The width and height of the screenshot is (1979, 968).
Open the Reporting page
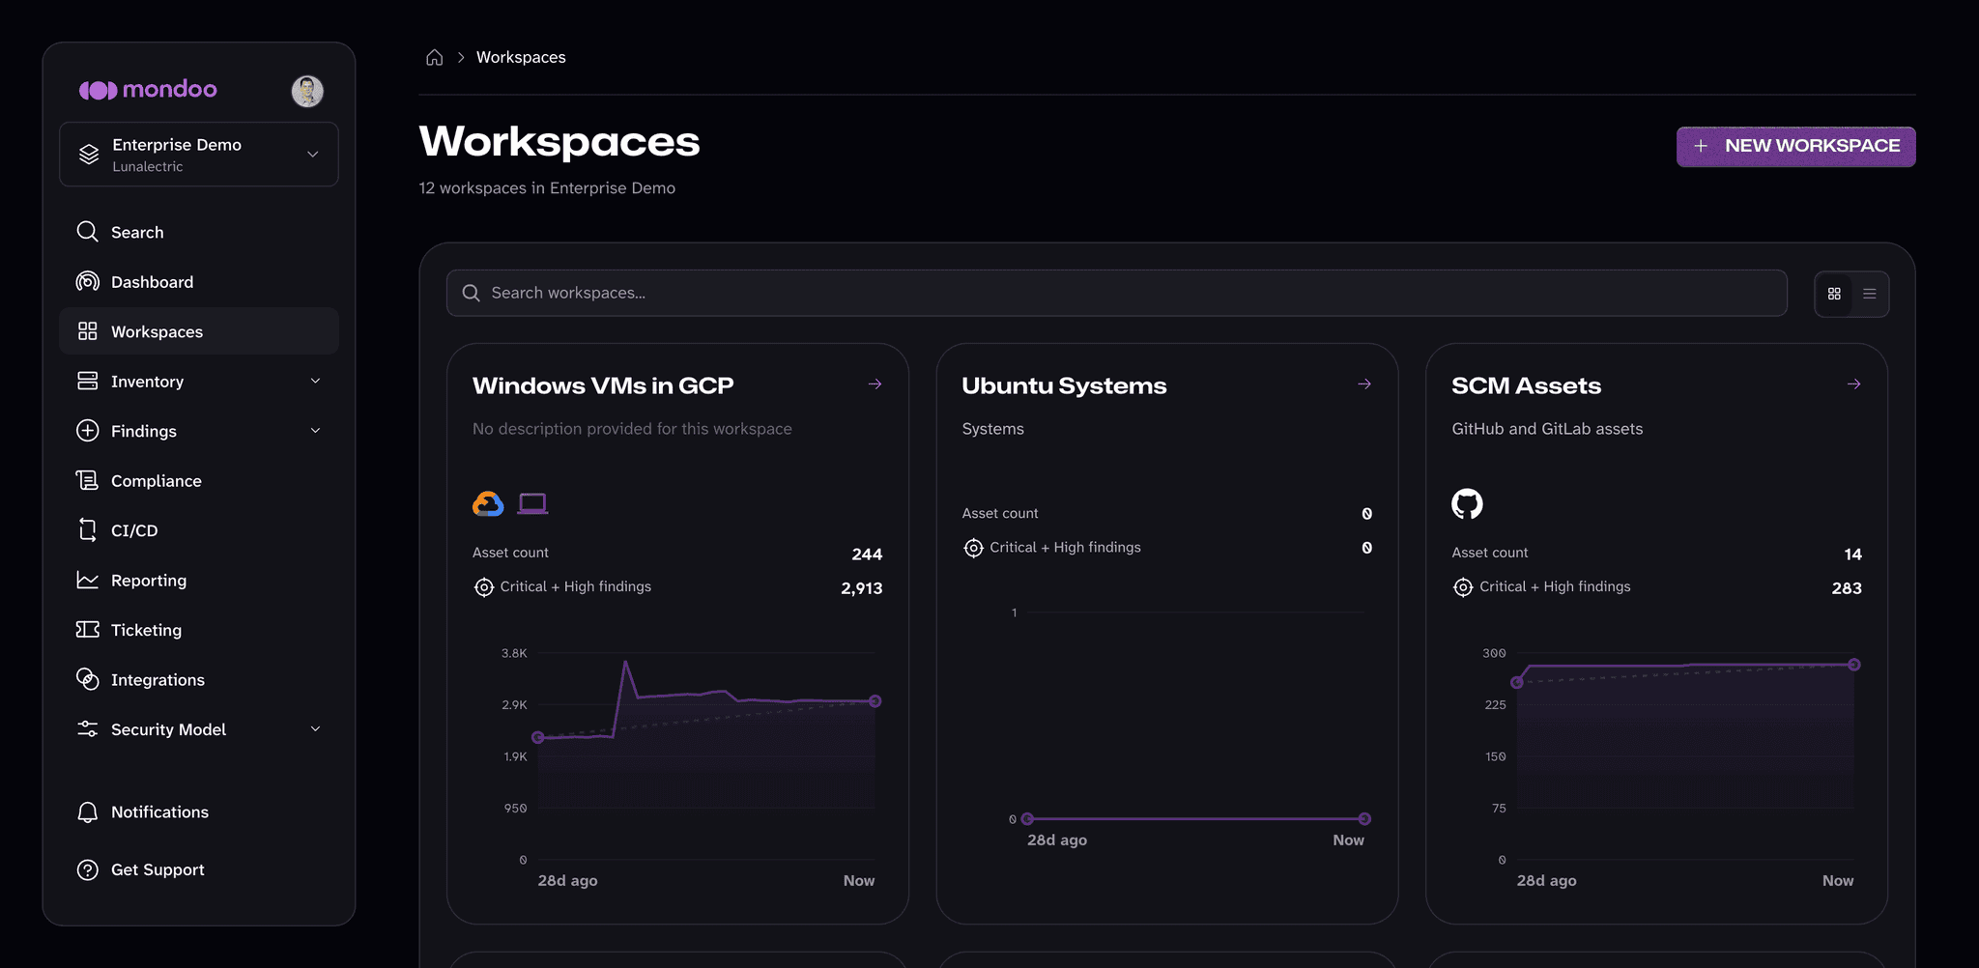pos(199,580)
